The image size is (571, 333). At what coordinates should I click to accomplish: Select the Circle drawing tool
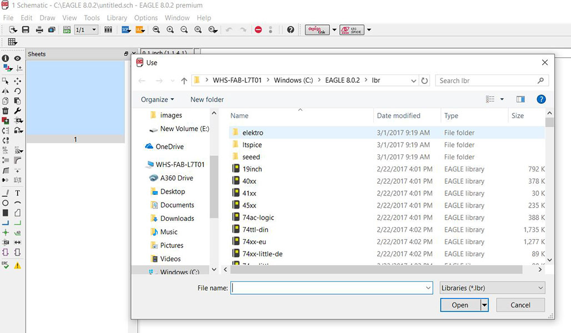pos(6,203)
